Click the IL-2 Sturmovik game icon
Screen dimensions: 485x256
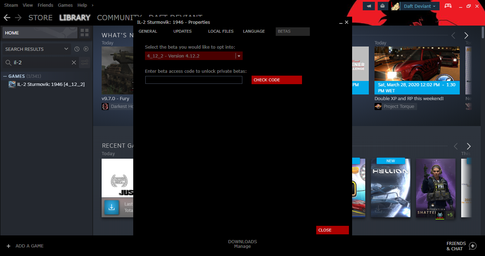12,85
